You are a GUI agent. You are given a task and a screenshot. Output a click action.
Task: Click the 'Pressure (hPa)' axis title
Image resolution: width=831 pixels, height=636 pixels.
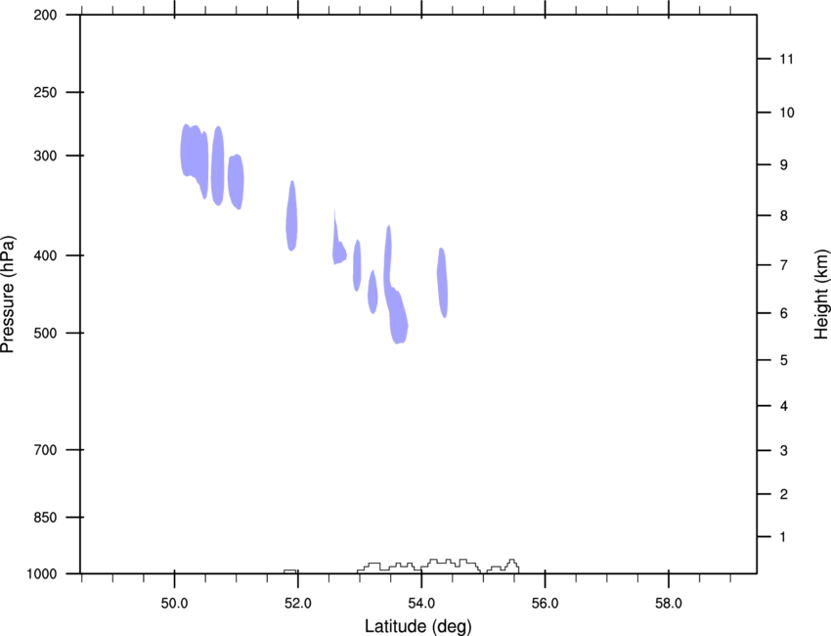[8, 294]
